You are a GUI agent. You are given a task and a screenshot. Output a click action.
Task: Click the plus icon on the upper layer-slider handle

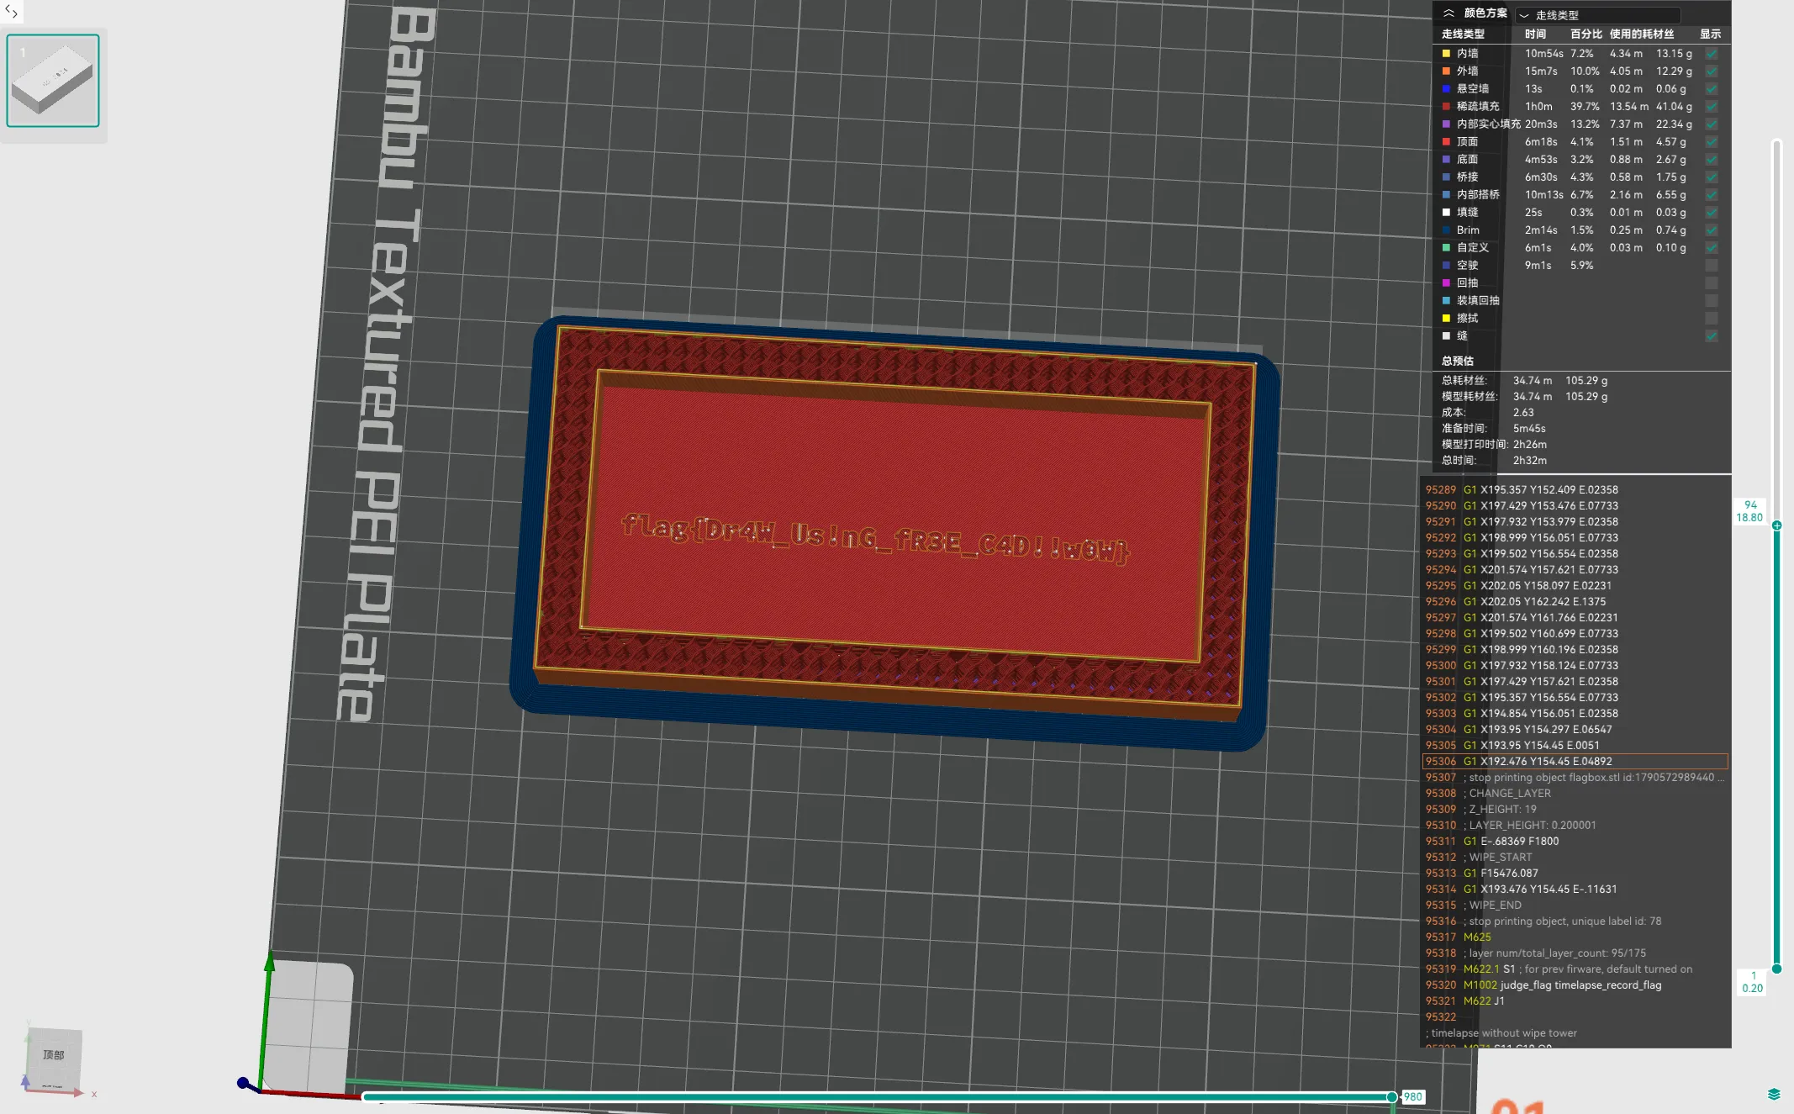pos(1776,525)
